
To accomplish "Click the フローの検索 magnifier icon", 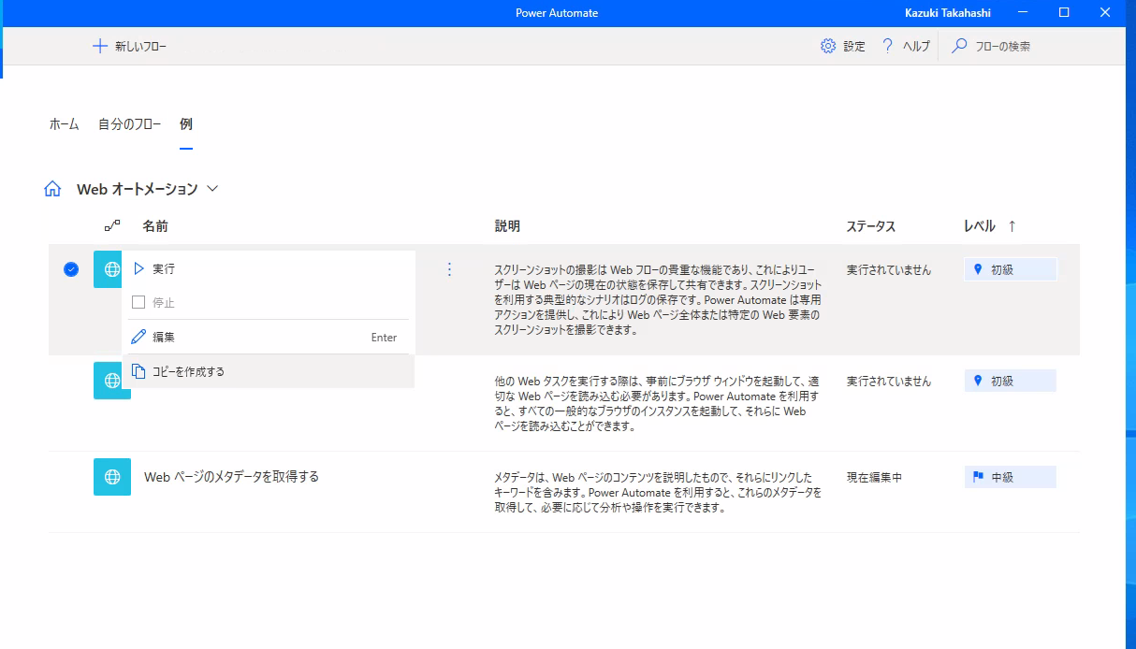I will click(x=958, y=44).
